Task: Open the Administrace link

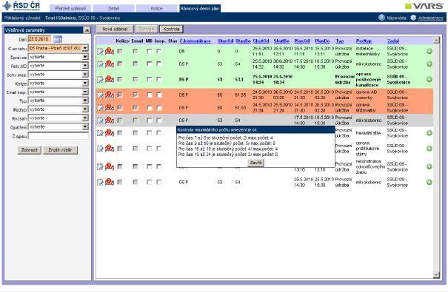Action: tap(430, 18)
